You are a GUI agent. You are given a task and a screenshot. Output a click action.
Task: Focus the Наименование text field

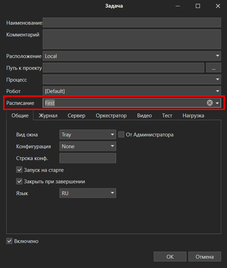pos(132,23)
